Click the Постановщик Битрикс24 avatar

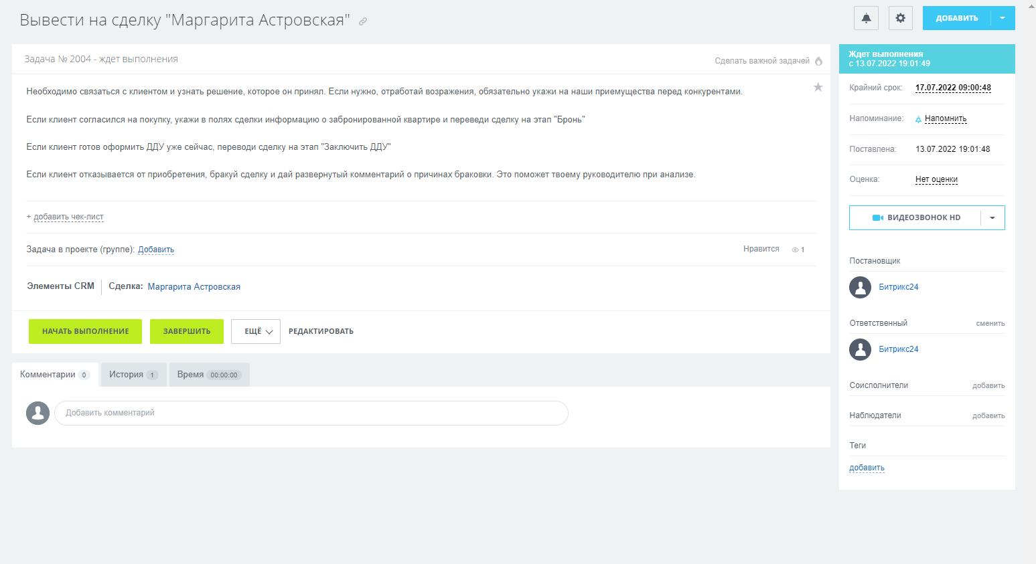[860, 287]
